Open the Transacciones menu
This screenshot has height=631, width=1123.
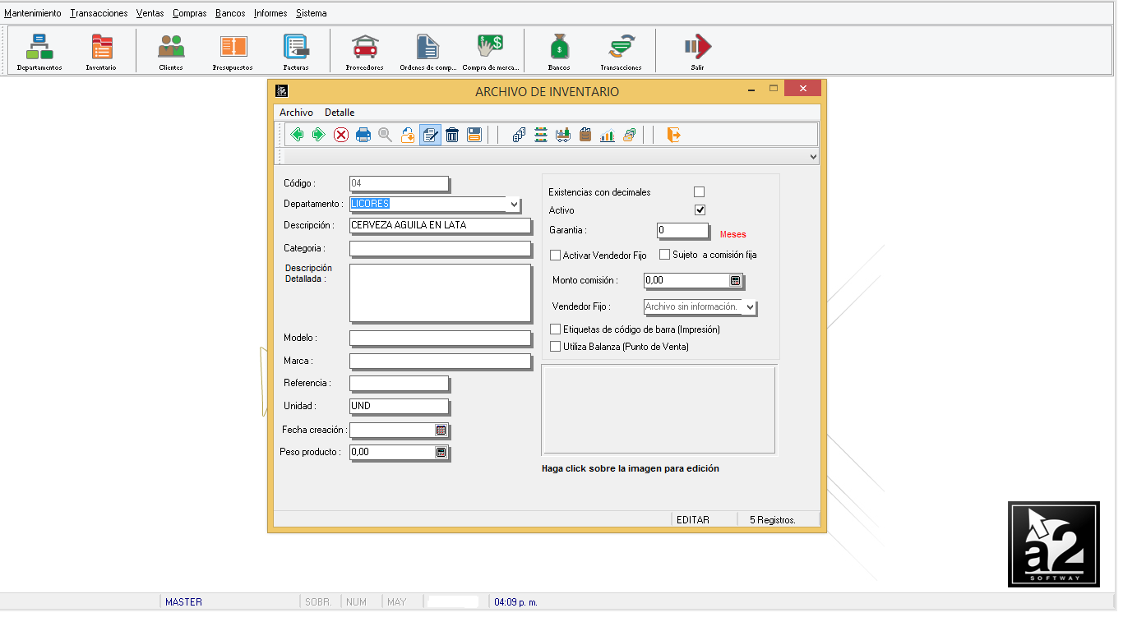tap(99, 13)
